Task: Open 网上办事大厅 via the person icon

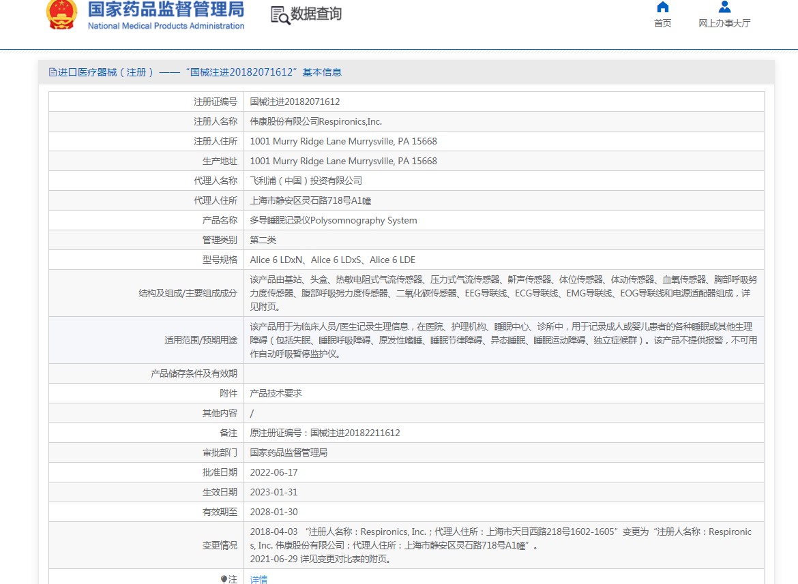Action: pos(724,7)
